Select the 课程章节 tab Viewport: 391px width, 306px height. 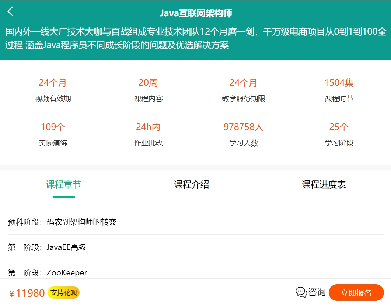64,184
